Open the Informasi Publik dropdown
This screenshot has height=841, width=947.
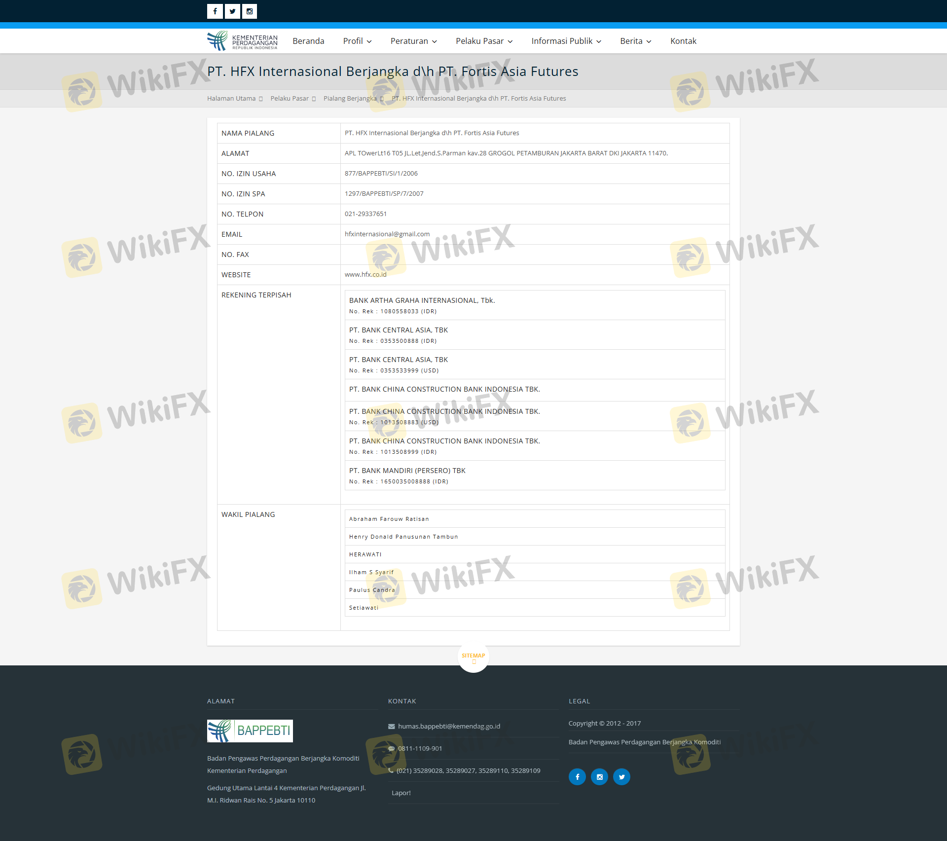pyautogui.click(x=566, y=41)
